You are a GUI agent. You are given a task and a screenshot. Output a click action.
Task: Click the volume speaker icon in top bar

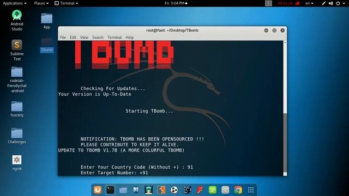[x=331, y=3]
